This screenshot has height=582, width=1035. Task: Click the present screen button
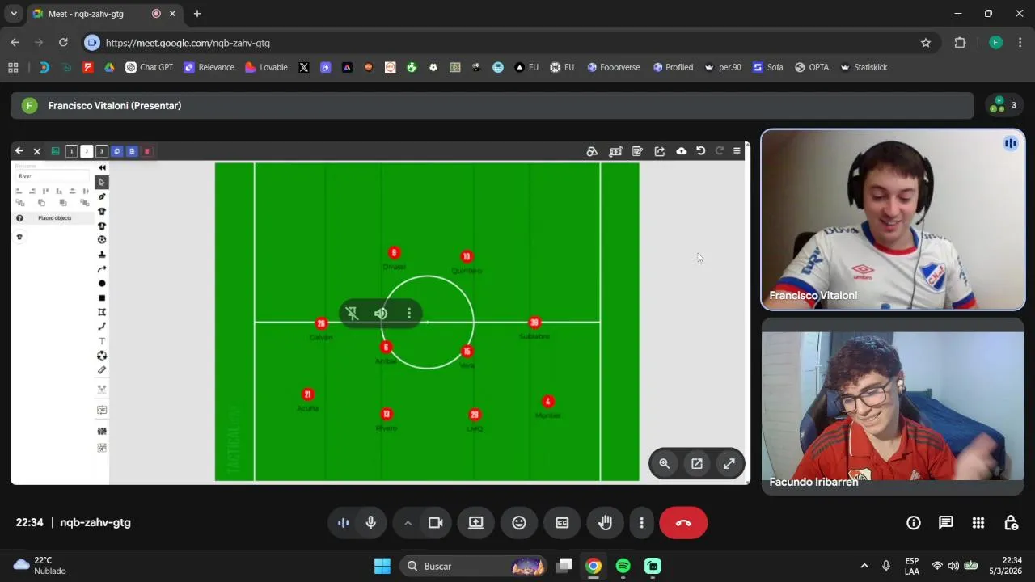click(x=476, y=523)
